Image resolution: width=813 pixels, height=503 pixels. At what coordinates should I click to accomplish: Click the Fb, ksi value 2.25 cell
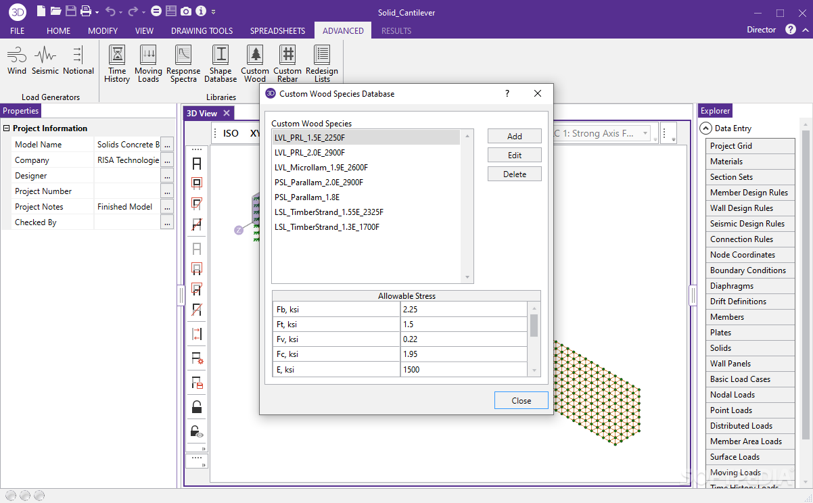pos(463,309)
